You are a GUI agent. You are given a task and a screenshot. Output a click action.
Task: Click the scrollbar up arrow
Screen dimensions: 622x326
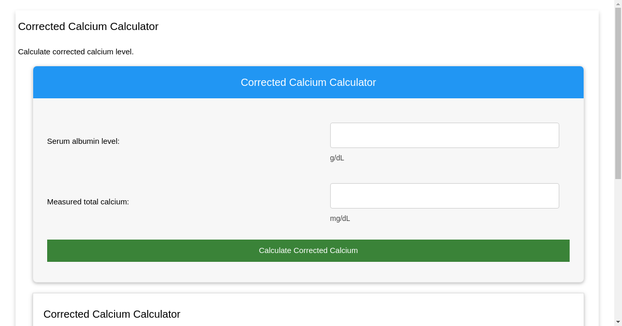coord(618,4)
